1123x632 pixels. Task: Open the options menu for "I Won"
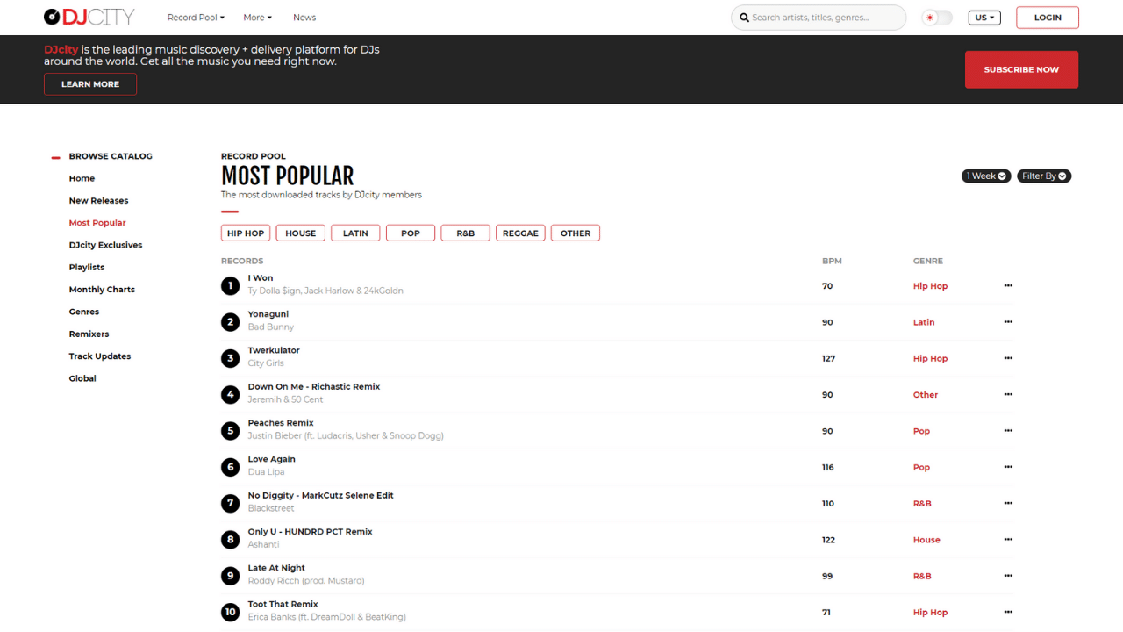pyautogui.click(x=1007, y=285)
